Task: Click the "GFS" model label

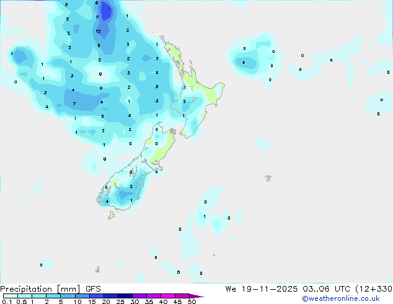Action: pyautogui.click(x=93, y=289)
